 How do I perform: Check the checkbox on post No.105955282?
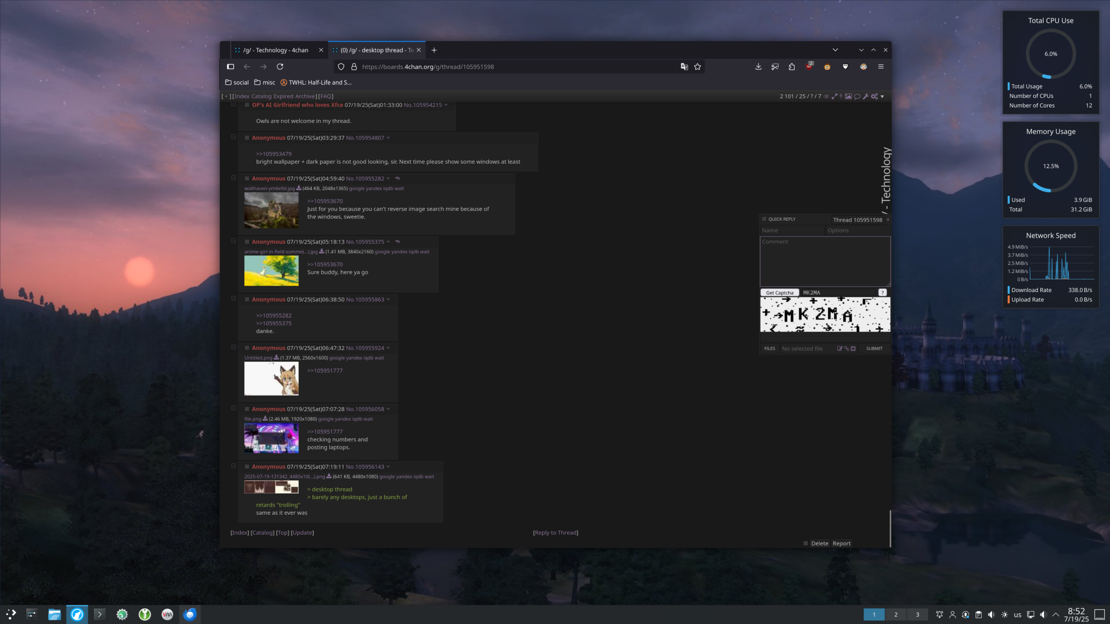pos(247,179)
